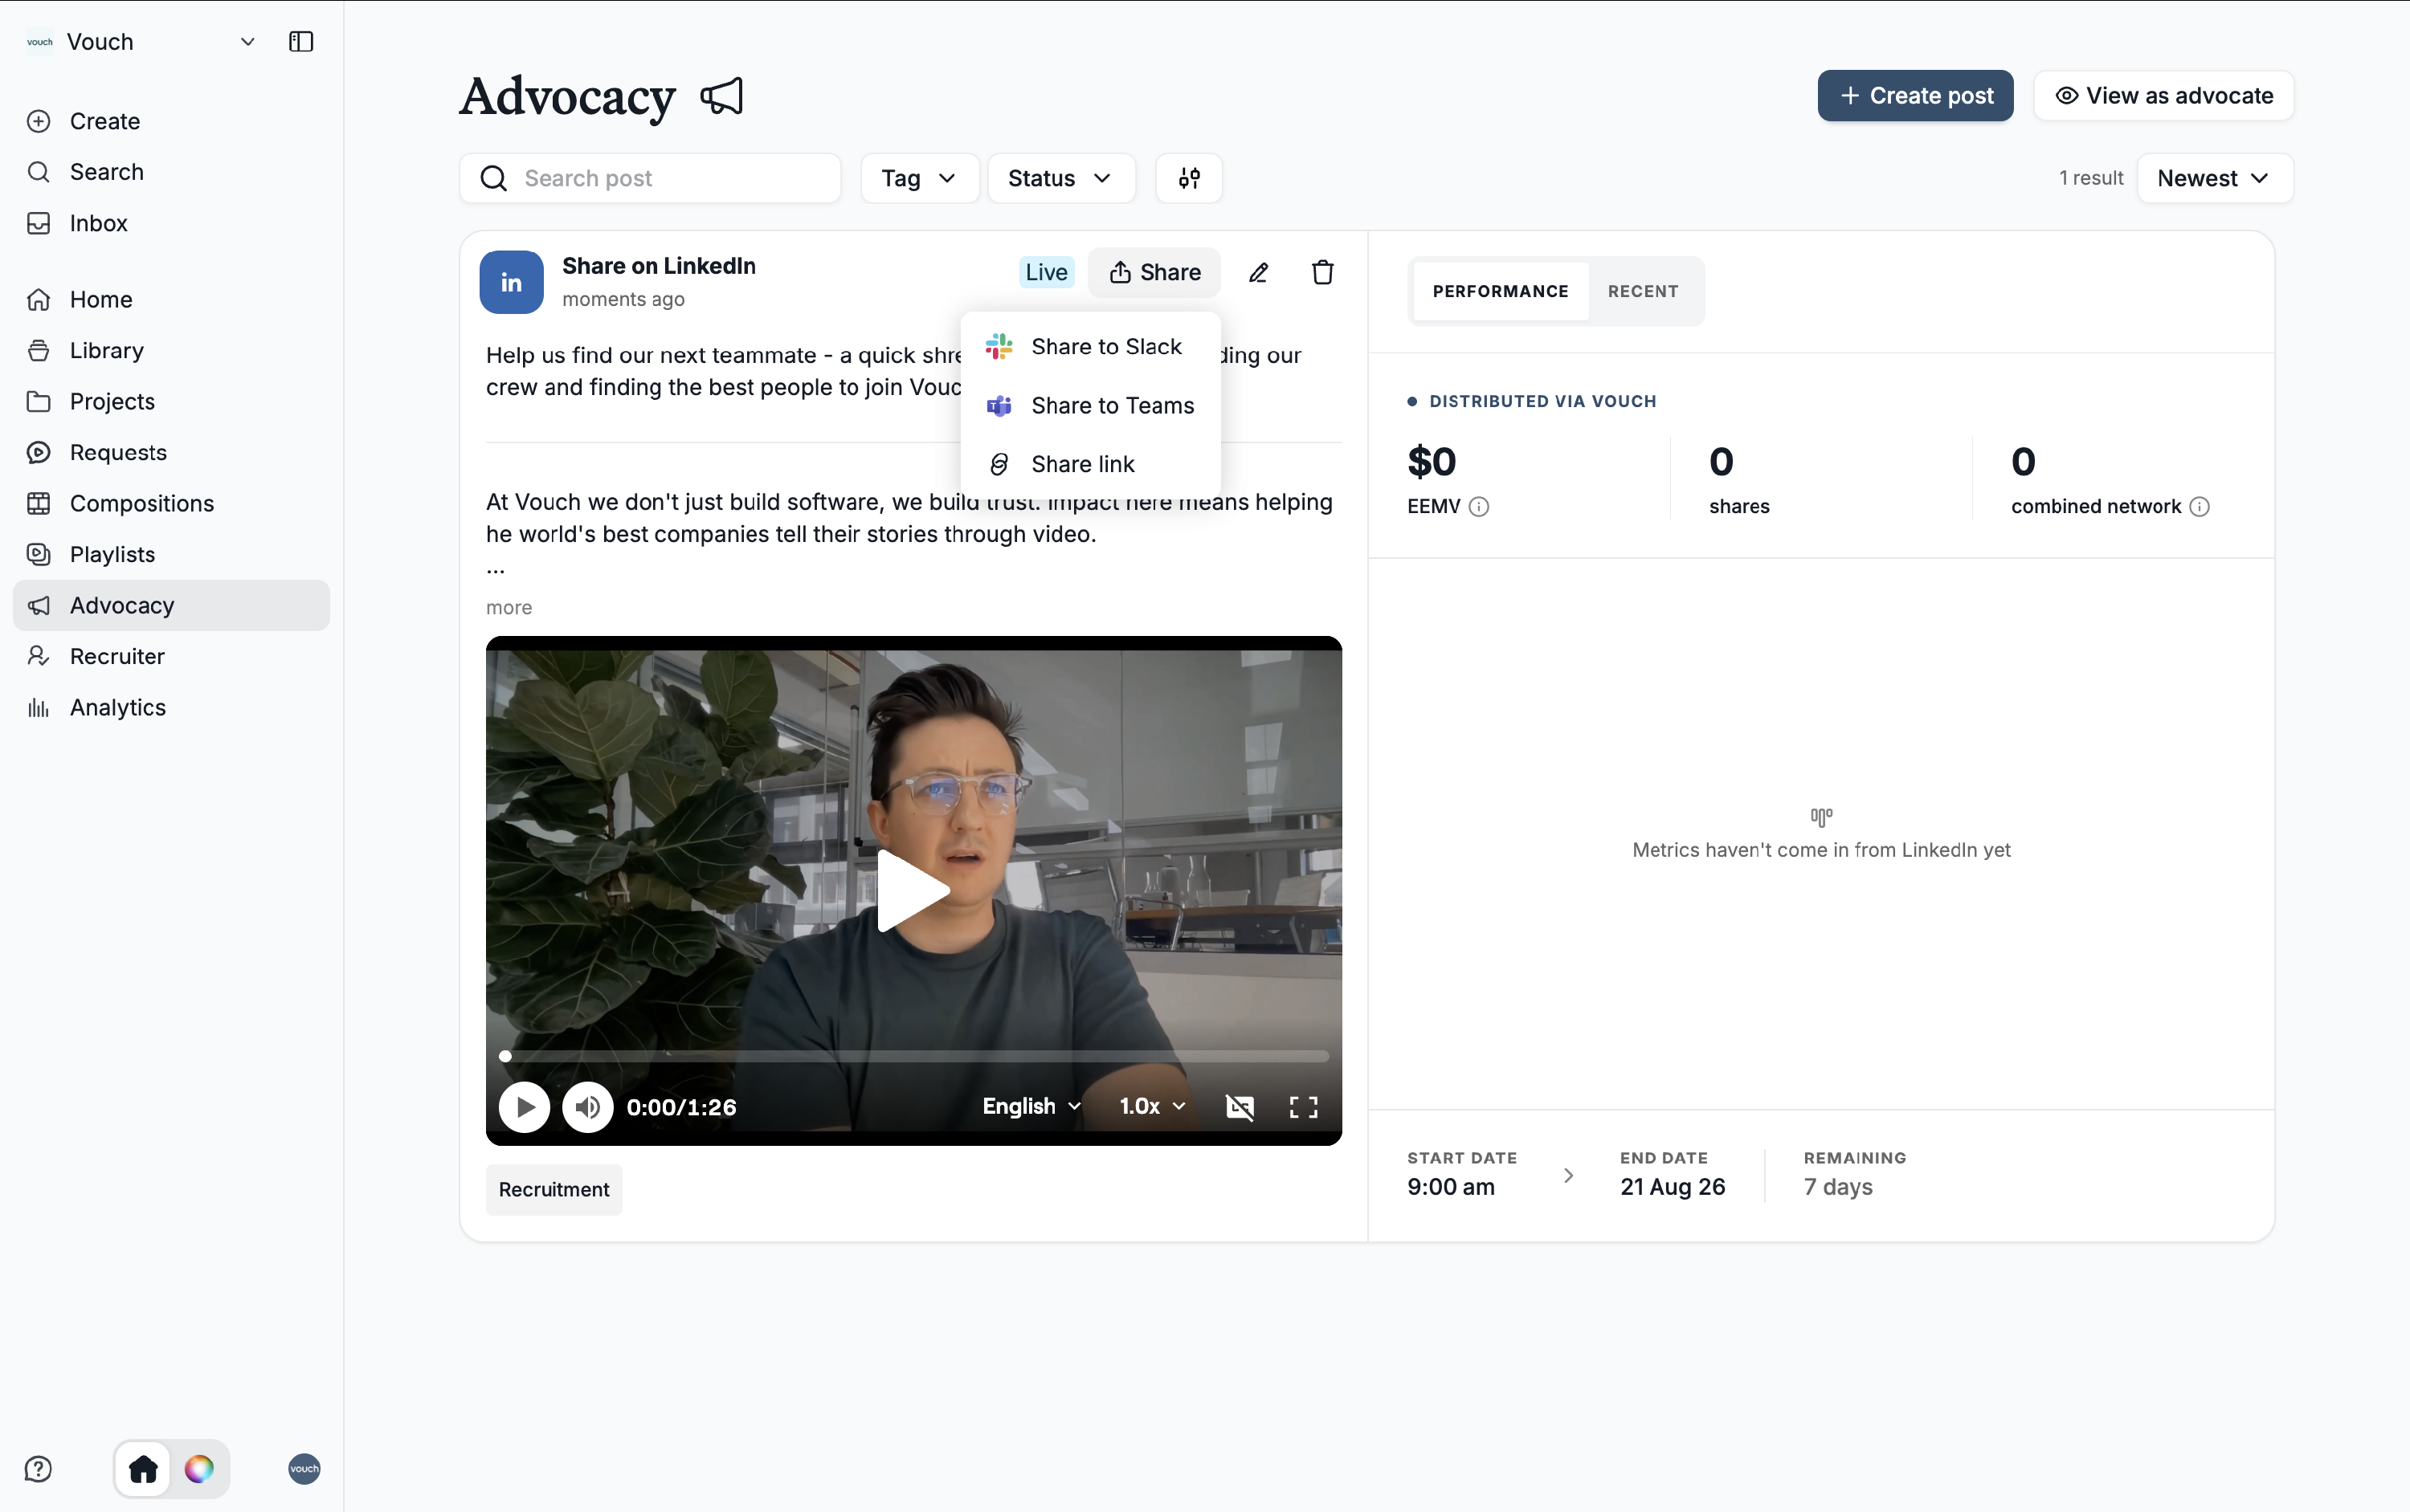This screenshot has height=1512, width=2410.
Task: Show info about EEMV
Action: click(1479, 507)
